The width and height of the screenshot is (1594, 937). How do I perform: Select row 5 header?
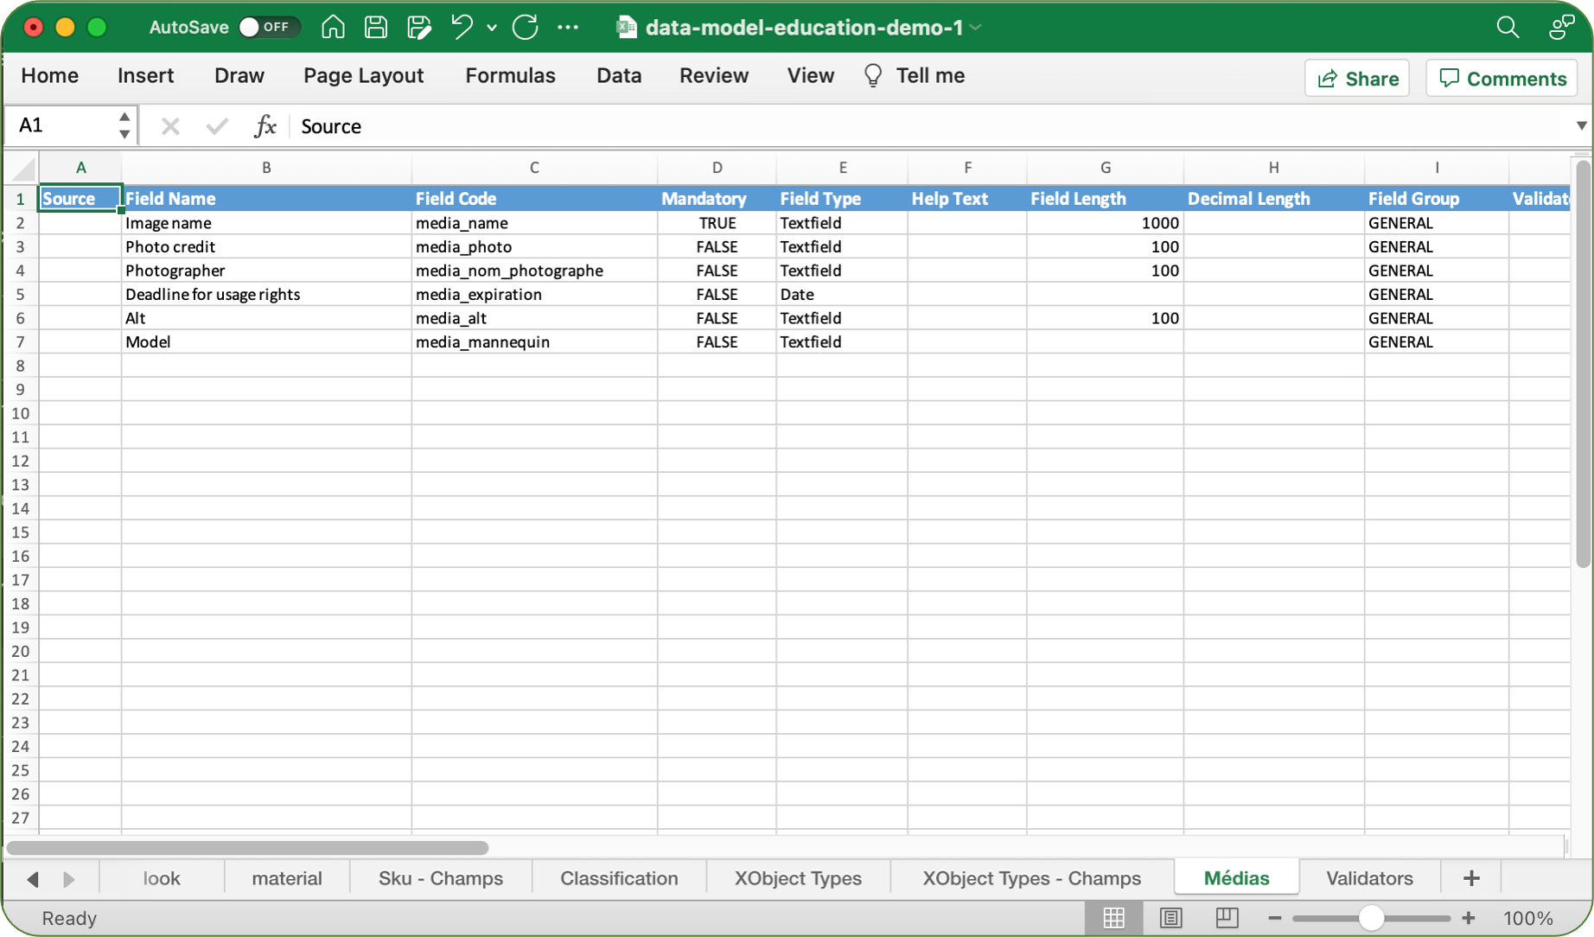click(x=21, y=294)
